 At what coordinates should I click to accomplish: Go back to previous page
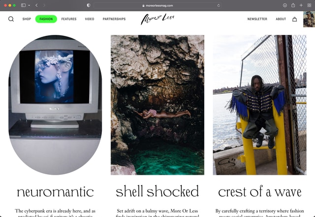(x=36, y=5)
